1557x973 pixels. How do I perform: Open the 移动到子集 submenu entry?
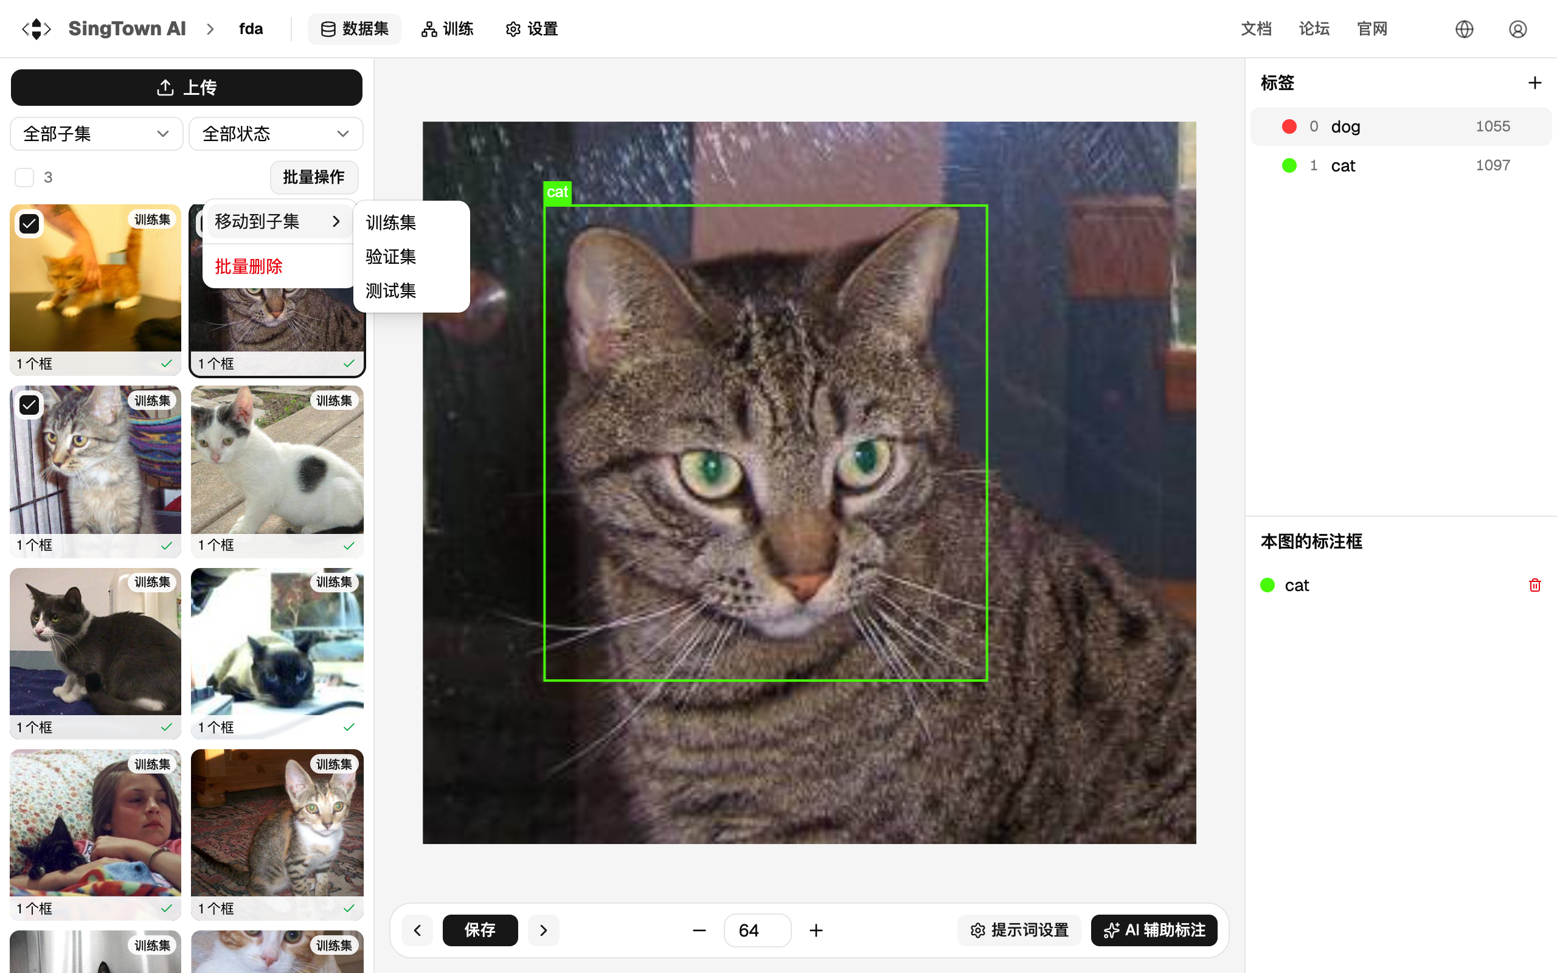(x=278, y=221)
